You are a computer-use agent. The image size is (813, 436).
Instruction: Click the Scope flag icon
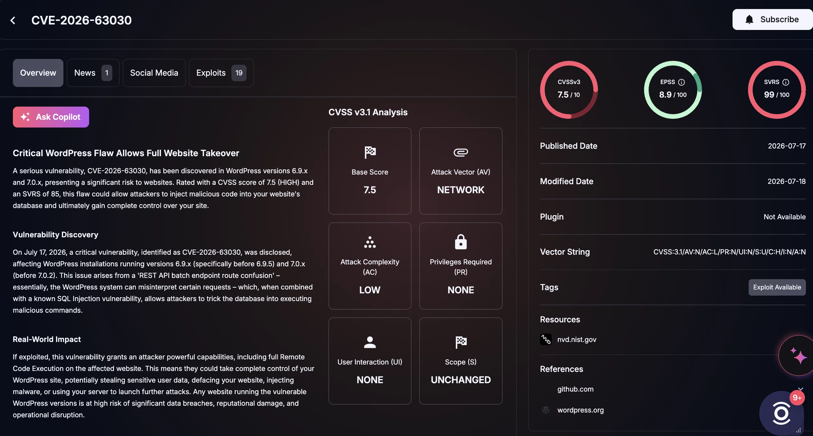[461, 342]
